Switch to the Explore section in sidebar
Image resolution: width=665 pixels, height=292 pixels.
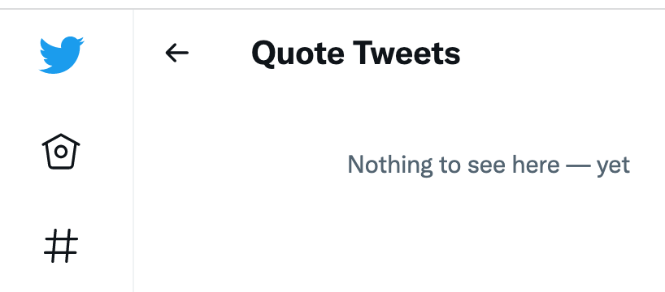coord(61,246)
